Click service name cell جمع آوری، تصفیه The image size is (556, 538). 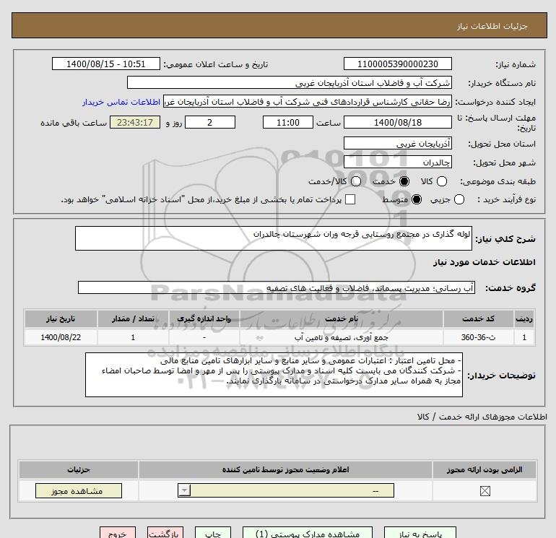(x=341, y=337)
